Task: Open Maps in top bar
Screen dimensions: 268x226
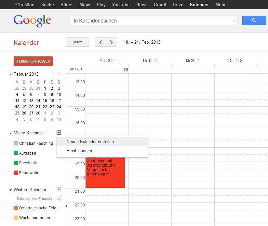Action: tap(85, 5)
